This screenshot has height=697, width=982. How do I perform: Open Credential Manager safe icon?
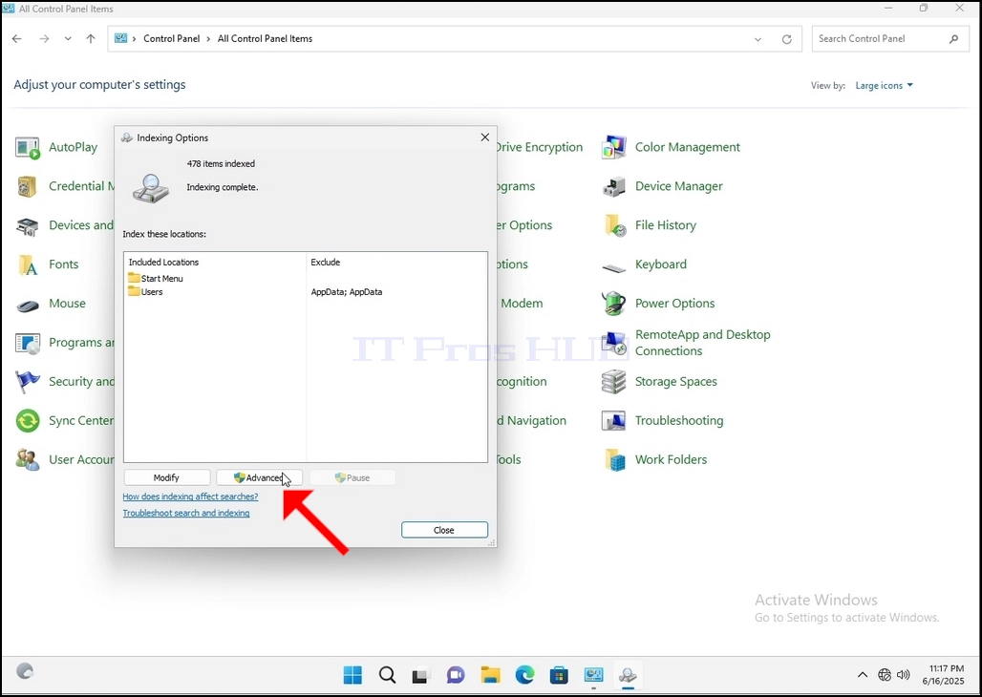[28, 186]
